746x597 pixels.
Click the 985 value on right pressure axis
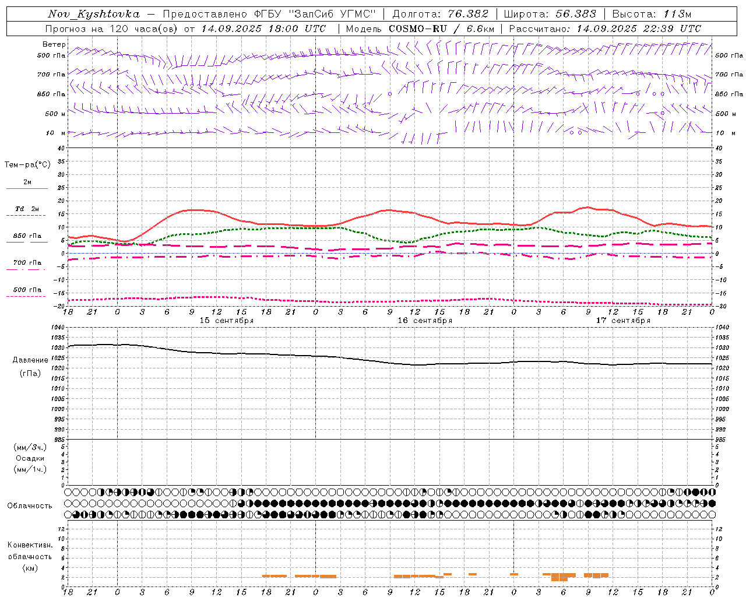722,440
